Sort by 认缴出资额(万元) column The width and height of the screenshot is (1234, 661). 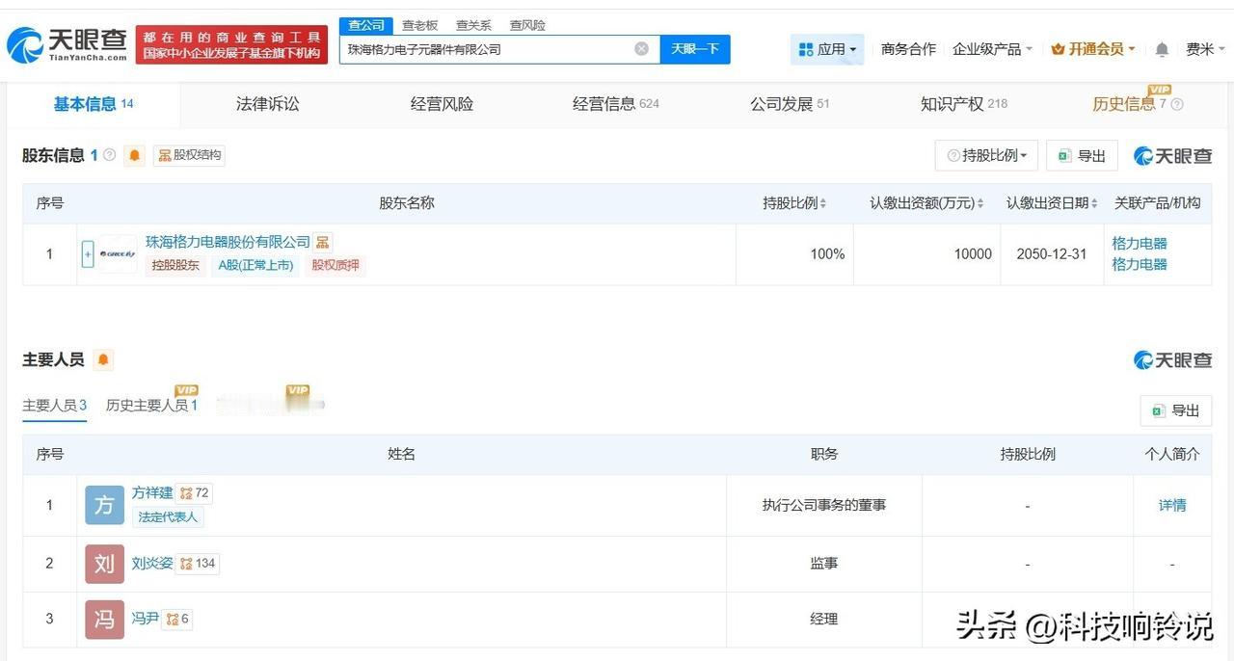[926, 203]
